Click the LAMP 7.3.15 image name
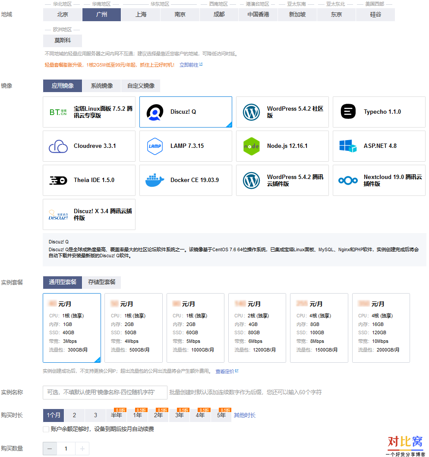 (x=187, y=146)
